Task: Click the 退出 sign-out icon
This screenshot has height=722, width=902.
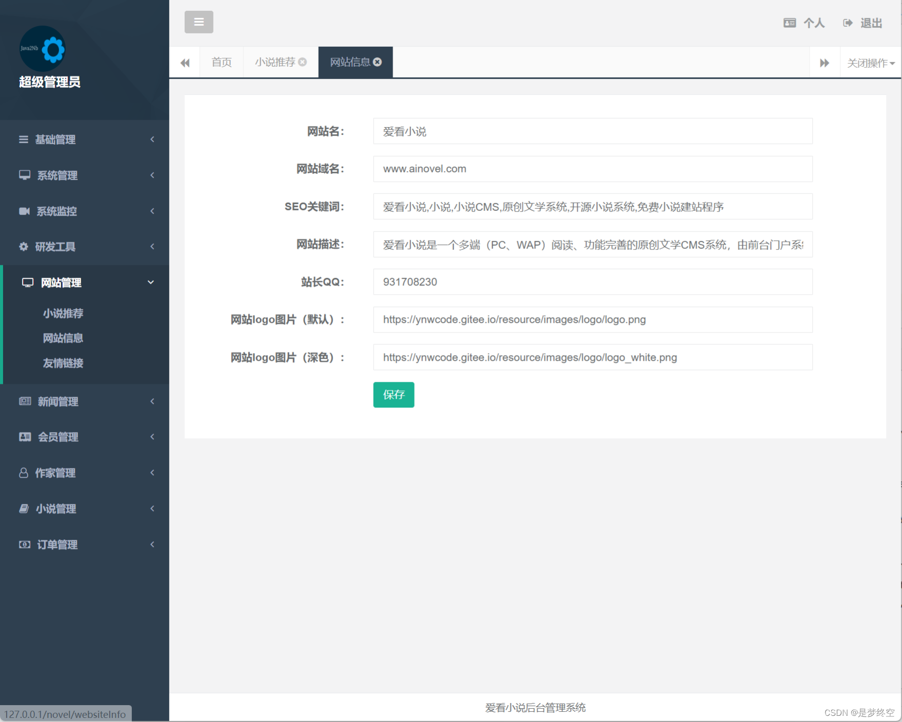Action: tap(848, 23)
